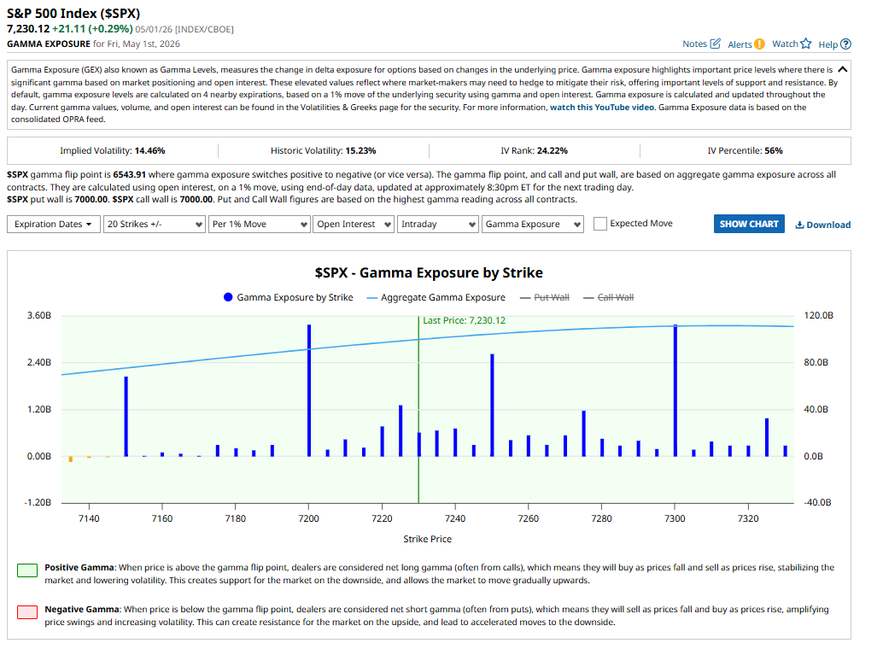Expand the 20 Strikes +/- dropdown
This screenshot has width=883, height=655.
tap(155, 224)
